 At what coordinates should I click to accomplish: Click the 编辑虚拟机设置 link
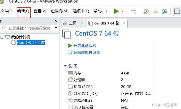coord(87,52)
